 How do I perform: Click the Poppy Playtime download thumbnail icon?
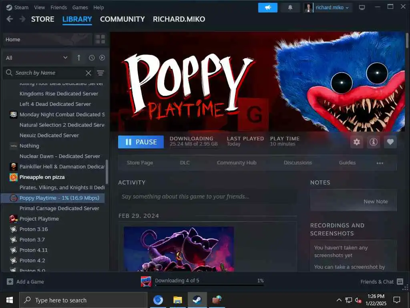pos(146,282)
